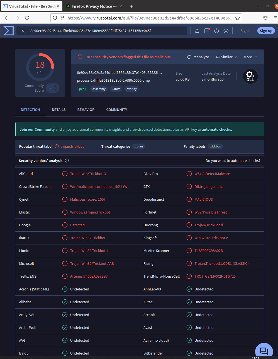Viewport: 278px width, 359px height.
Task: Open the notifications chat icon
Action: point(207,31)
